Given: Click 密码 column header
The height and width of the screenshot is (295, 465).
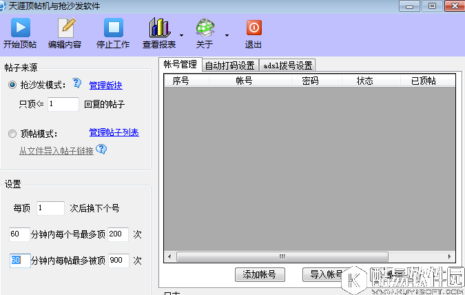Looking at the screenshot, I should [x=317, y=81].
